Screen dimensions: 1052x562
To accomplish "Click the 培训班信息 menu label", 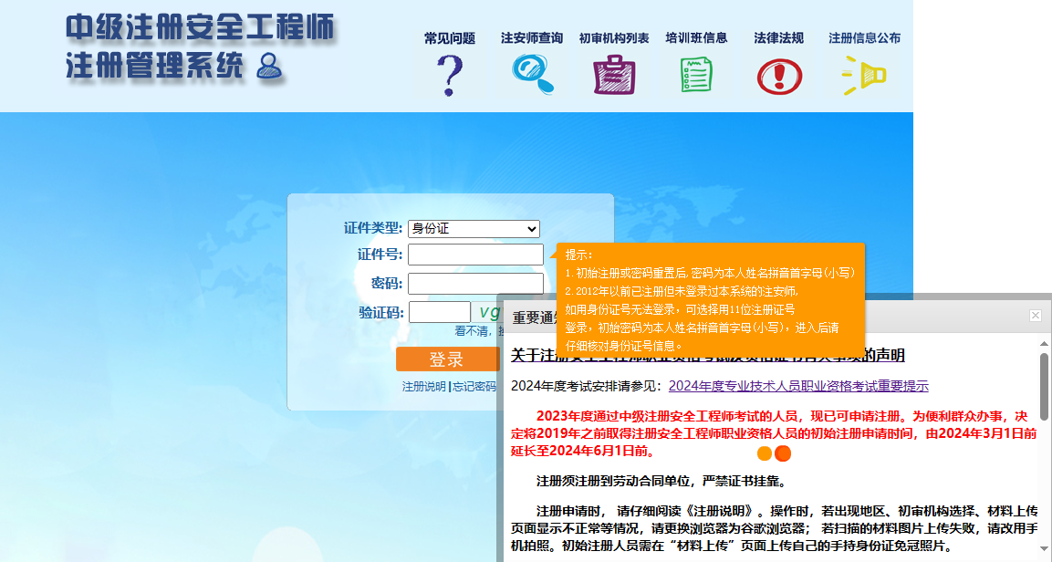I will coord(696,38).
